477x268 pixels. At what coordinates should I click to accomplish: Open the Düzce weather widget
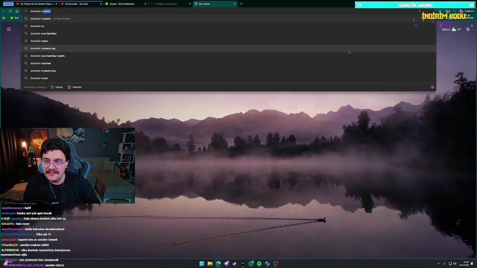pyautogui.click(x=452, y=29)
